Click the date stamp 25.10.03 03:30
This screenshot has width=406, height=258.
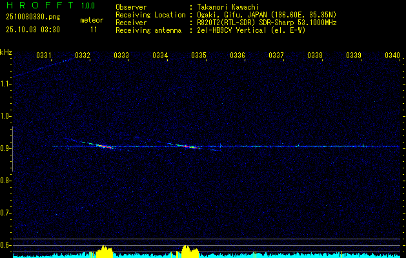click(x=33, y=30)
